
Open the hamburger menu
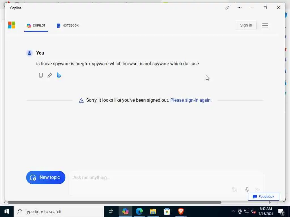point(265,25)
